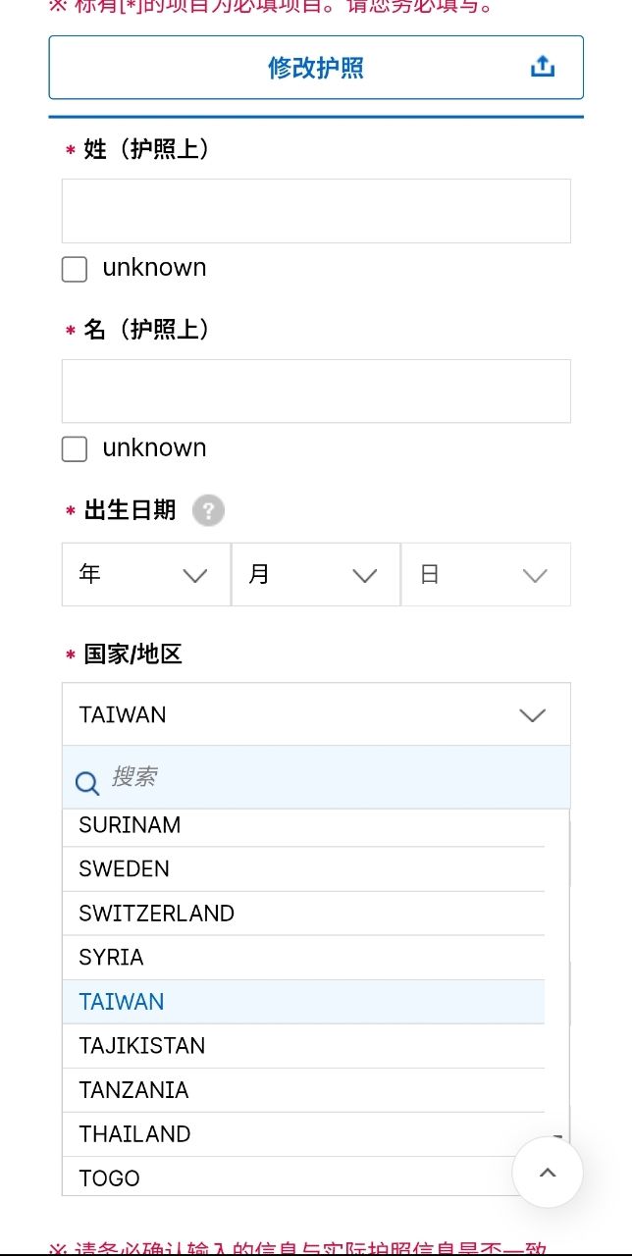This screenshot has width=632, height=1256.
Task: Click the 修改护照 button
Action: [315, 68]
